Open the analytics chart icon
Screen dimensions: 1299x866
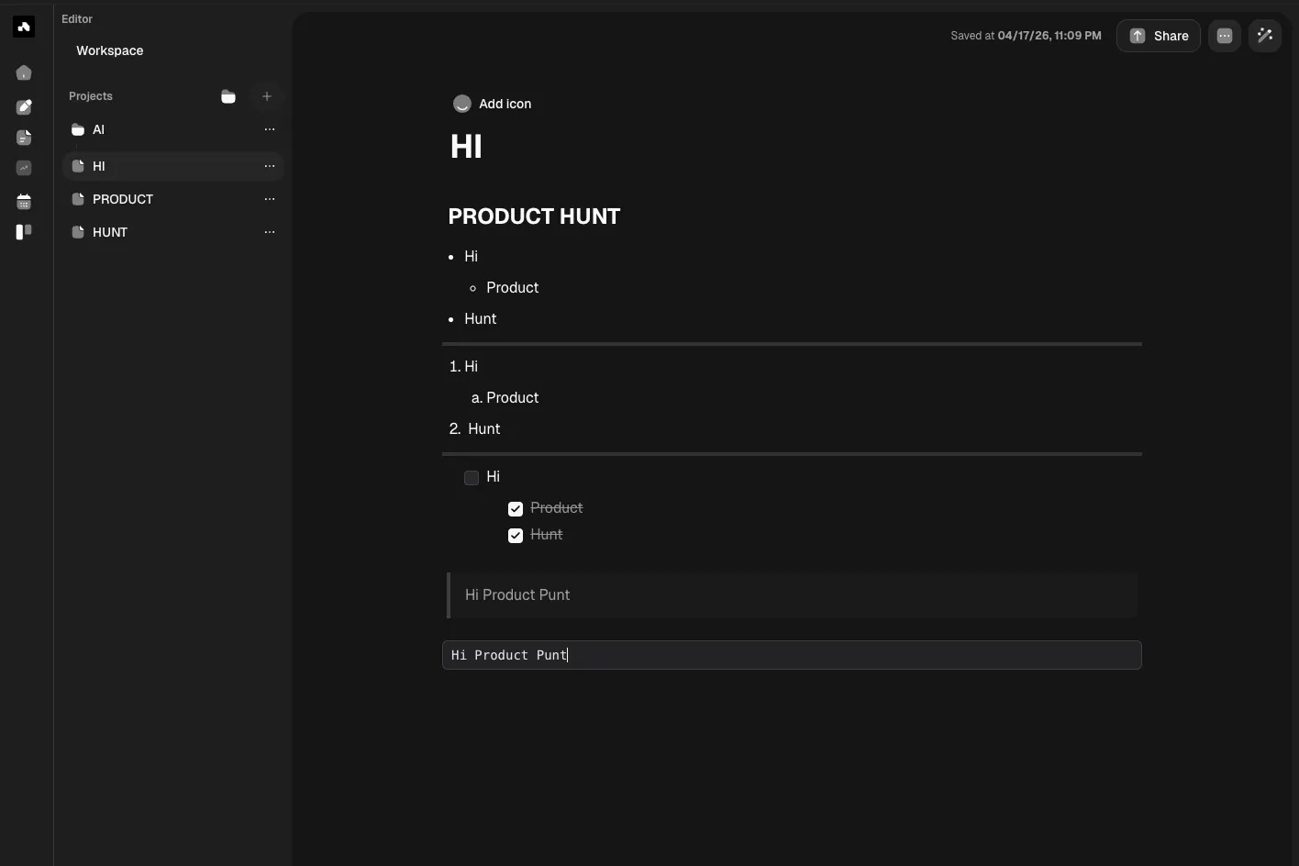coord(24,168)
